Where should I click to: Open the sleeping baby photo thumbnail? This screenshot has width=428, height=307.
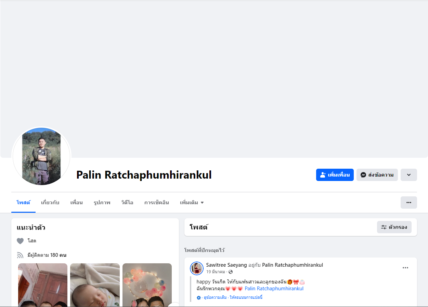[95, 285]
